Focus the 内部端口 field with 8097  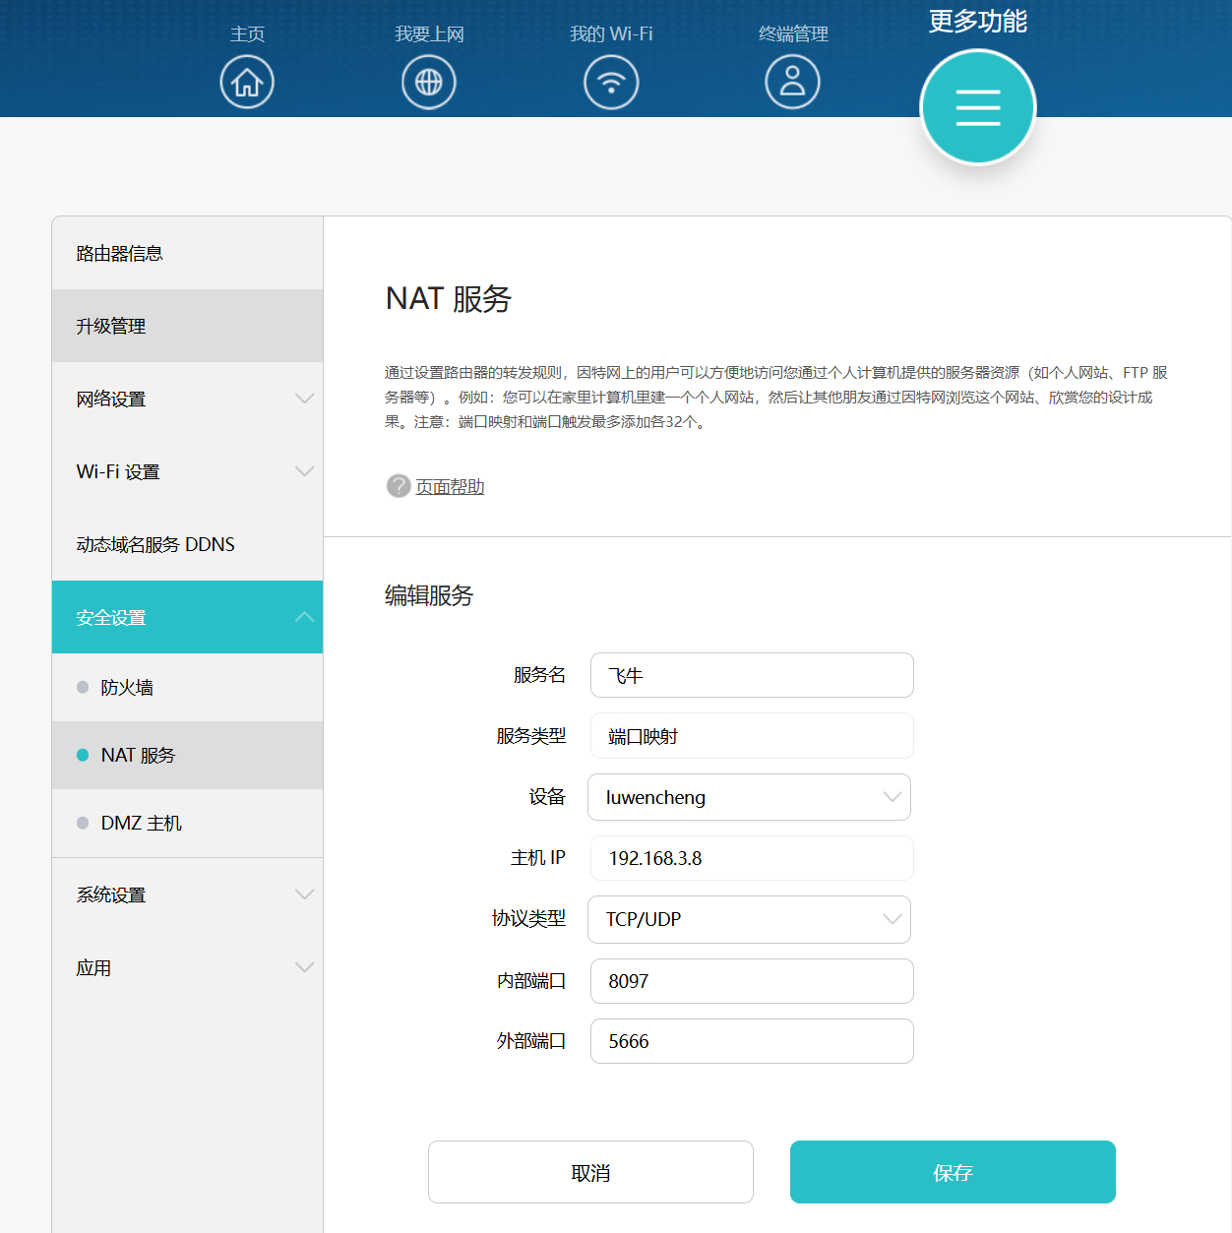(x=752, y=981)
